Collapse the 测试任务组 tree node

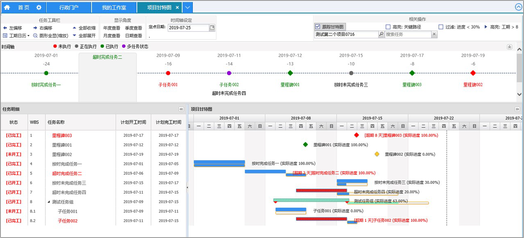(49, 202)
